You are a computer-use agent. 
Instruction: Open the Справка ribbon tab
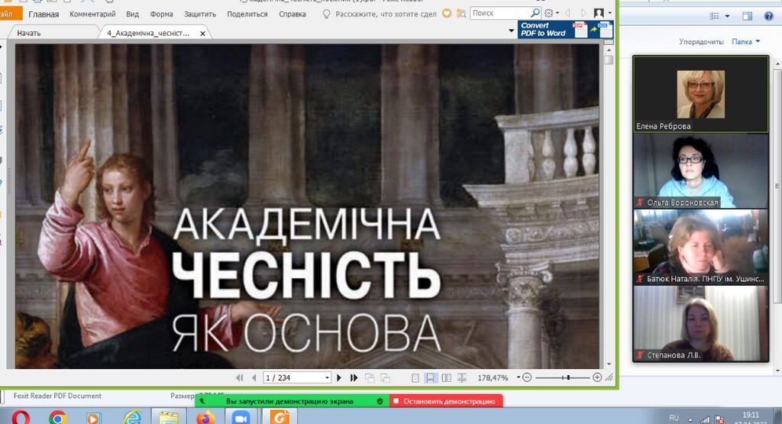point(292,14)
